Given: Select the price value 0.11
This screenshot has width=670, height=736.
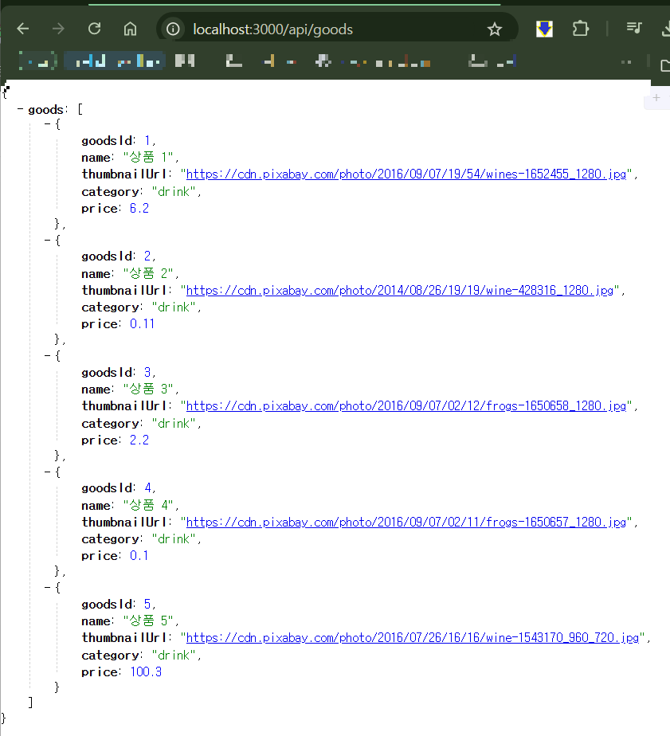Looking at the screenshot, I should click(x=143, y=324).
